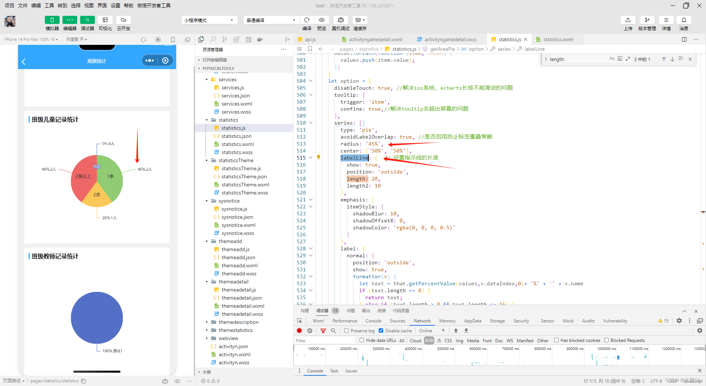This screenshot has height=386, width=706.
Task: Toggle the green simulator (模拟器) button
Action: [x=52, y=20]
